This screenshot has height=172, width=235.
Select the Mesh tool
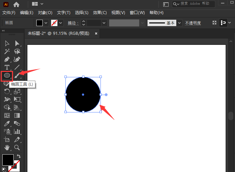(7, 115)
